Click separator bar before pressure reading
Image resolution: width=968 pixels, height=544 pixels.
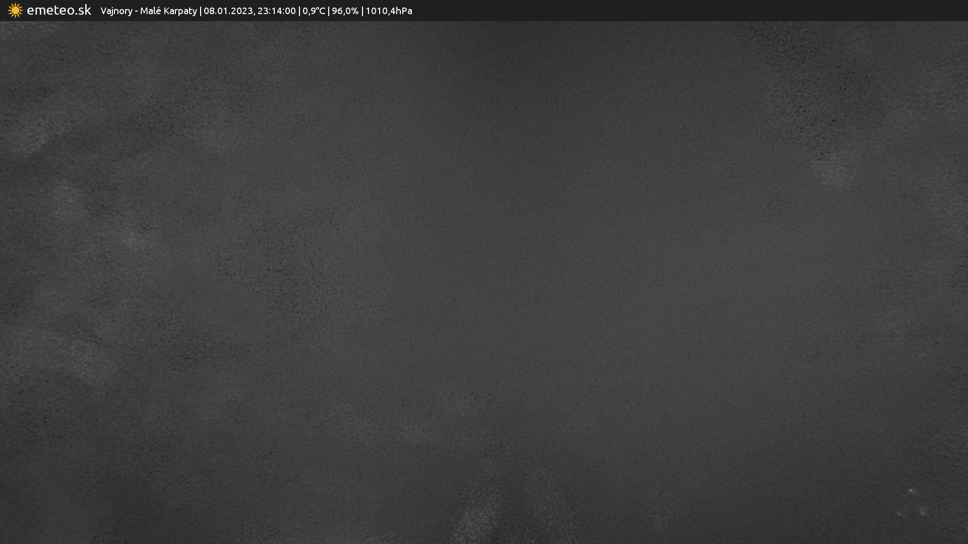362,11
